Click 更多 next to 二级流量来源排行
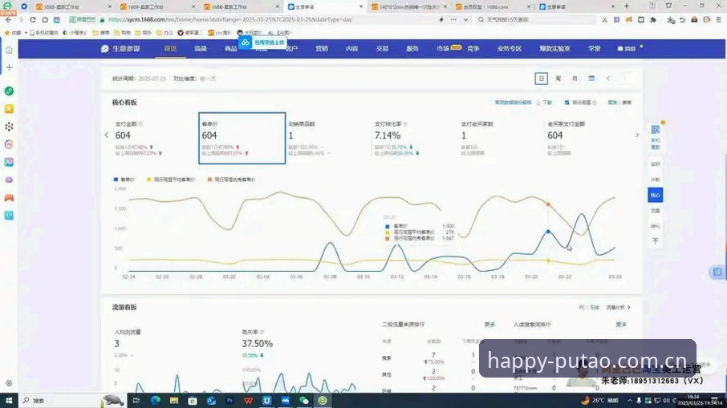 (x=489, y=325)
